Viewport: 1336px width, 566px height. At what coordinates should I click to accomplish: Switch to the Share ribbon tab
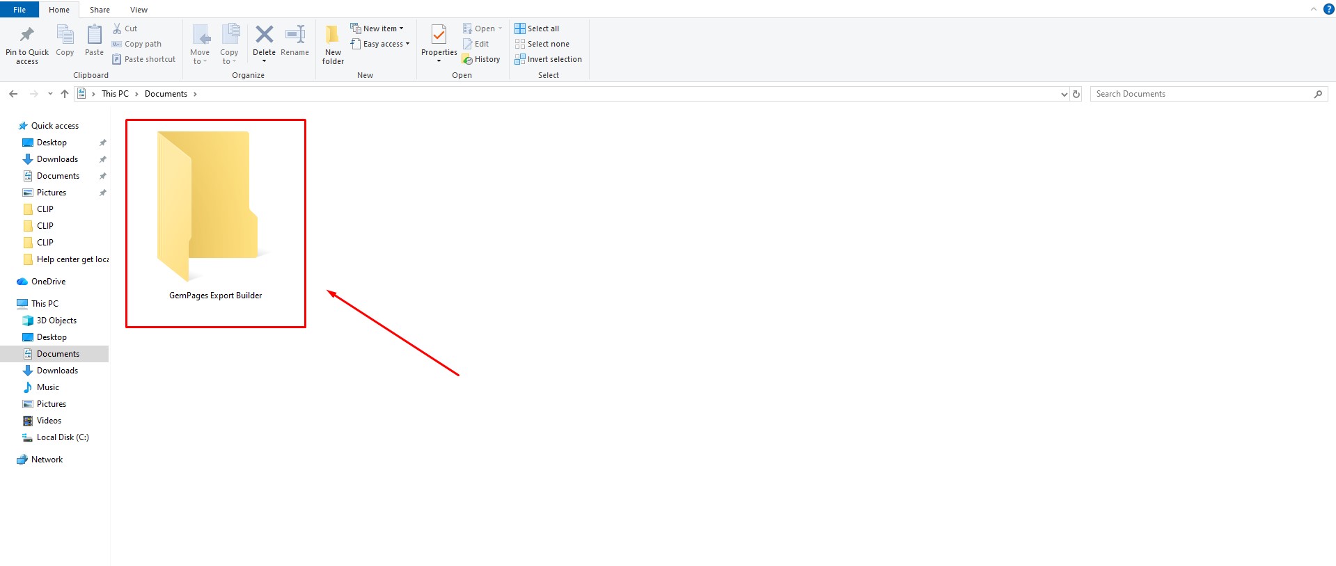pos(100,10)
